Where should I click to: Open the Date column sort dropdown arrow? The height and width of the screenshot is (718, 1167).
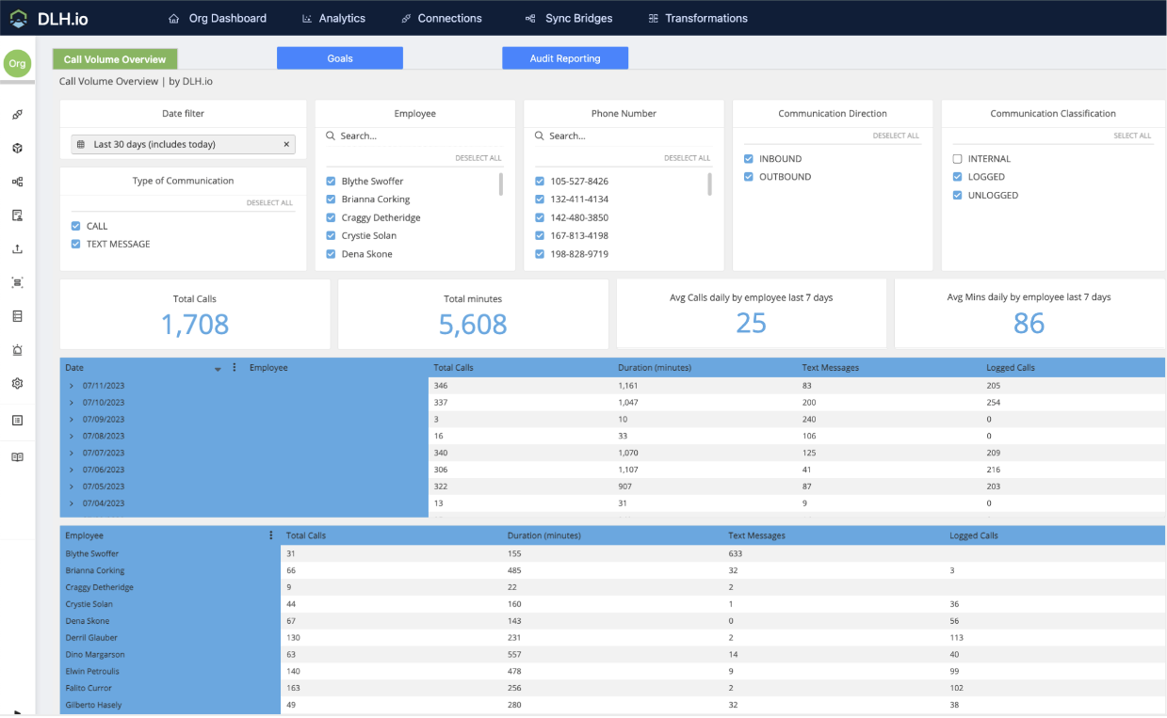219,367
